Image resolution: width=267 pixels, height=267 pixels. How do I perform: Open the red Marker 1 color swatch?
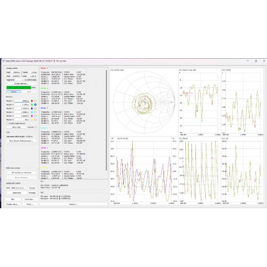coord(32,101)
